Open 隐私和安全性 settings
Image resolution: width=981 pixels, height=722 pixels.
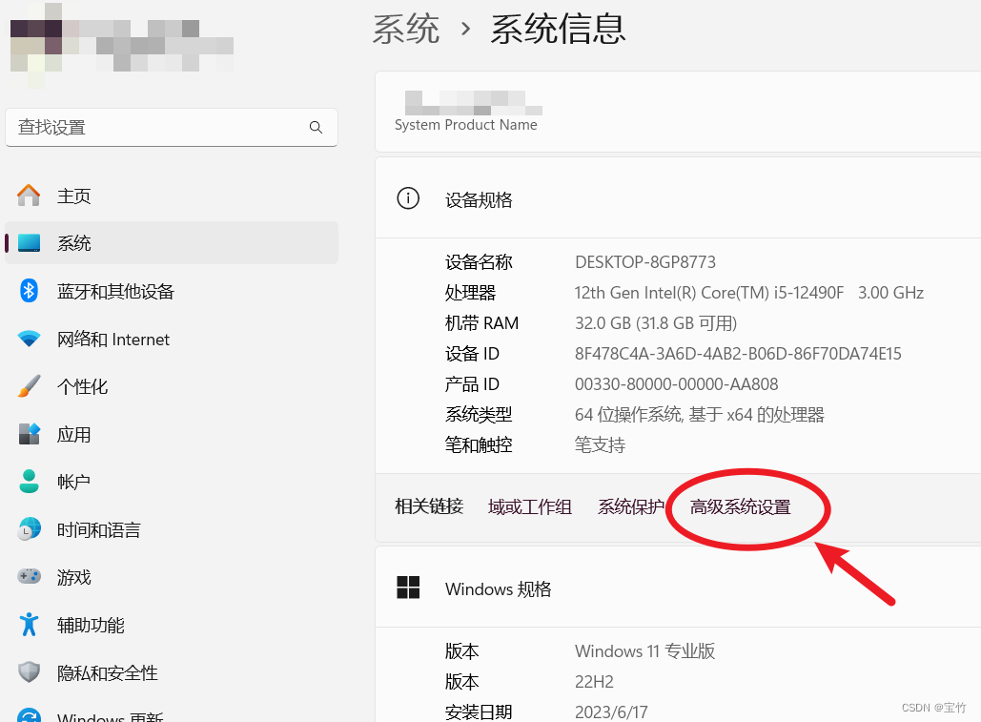click(172, 672)
